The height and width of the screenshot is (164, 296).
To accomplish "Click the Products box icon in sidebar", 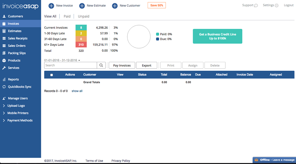I will (x=4, y=60).
